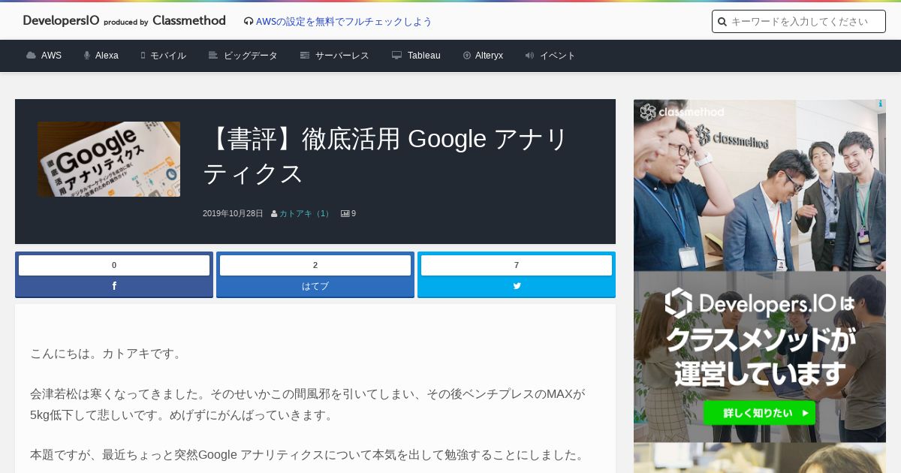The height and width of the screenshot is (473, 901).
Task: Open the AWS menu item
Action: (x=51, y=56)
